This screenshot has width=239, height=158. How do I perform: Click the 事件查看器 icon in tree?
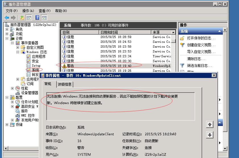(18, 43)
